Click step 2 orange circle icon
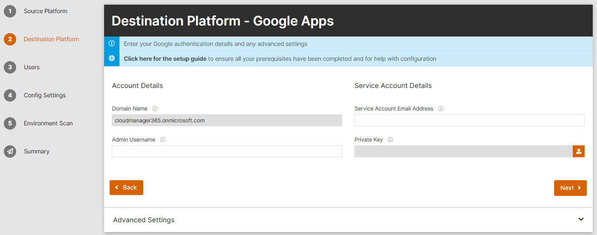 pos(10,40)
